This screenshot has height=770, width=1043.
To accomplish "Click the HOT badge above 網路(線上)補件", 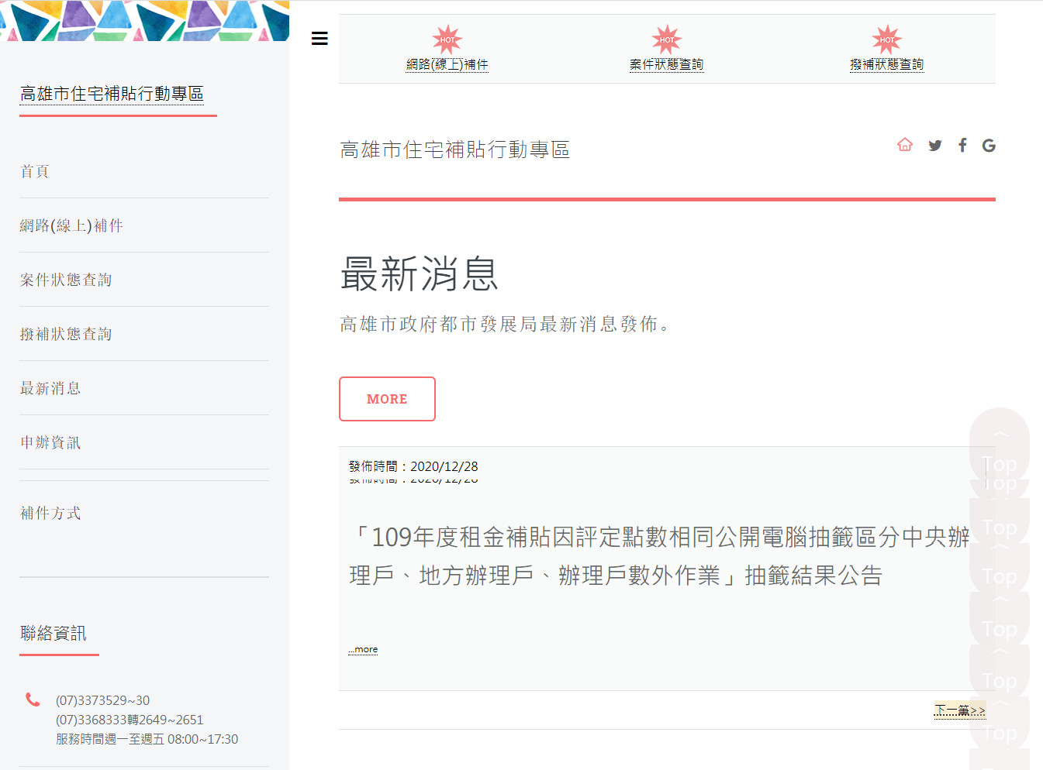I will pos(447,40).
